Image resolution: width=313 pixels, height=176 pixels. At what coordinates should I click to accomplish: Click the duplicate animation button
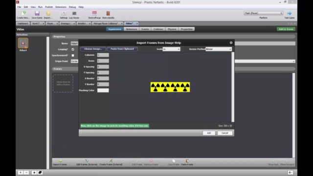click(x=40, y=173)
